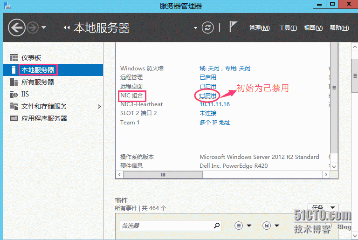The width and height of the screenshot is (358, 240).
Task: Click main window scroll up arrow
Action: coord(355,47)
